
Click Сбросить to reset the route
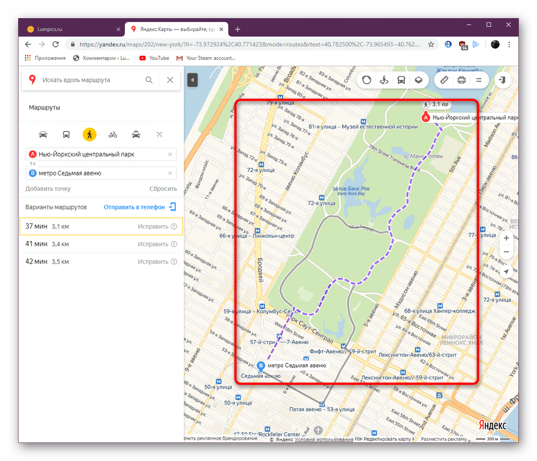click(163, 188)
